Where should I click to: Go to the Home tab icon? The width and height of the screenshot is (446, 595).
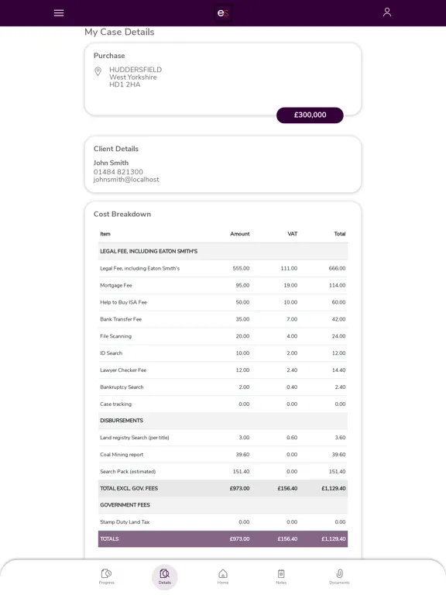click(x=223, y=576)
